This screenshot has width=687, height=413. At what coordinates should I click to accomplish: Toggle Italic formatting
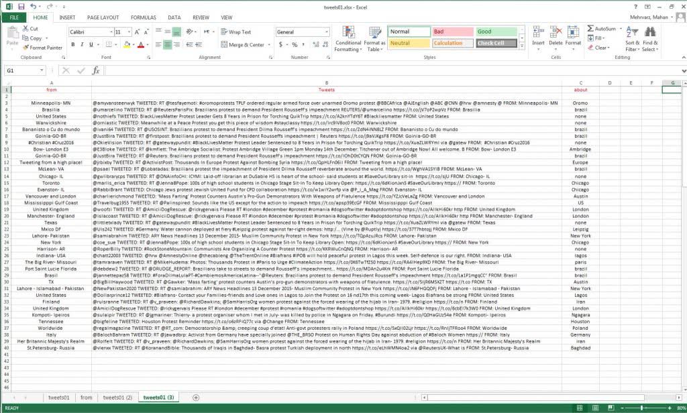pos(81,45)
